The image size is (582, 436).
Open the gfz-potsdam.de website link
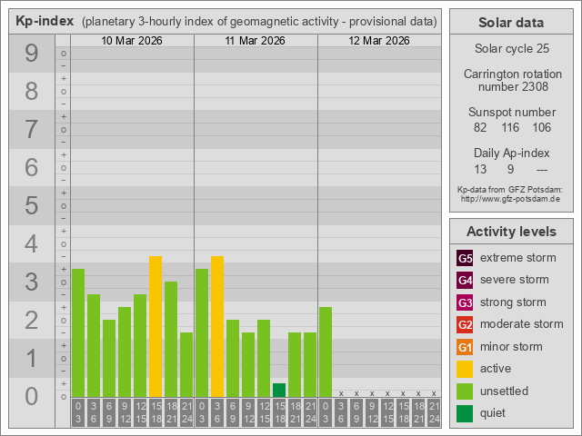coord(510,198)
